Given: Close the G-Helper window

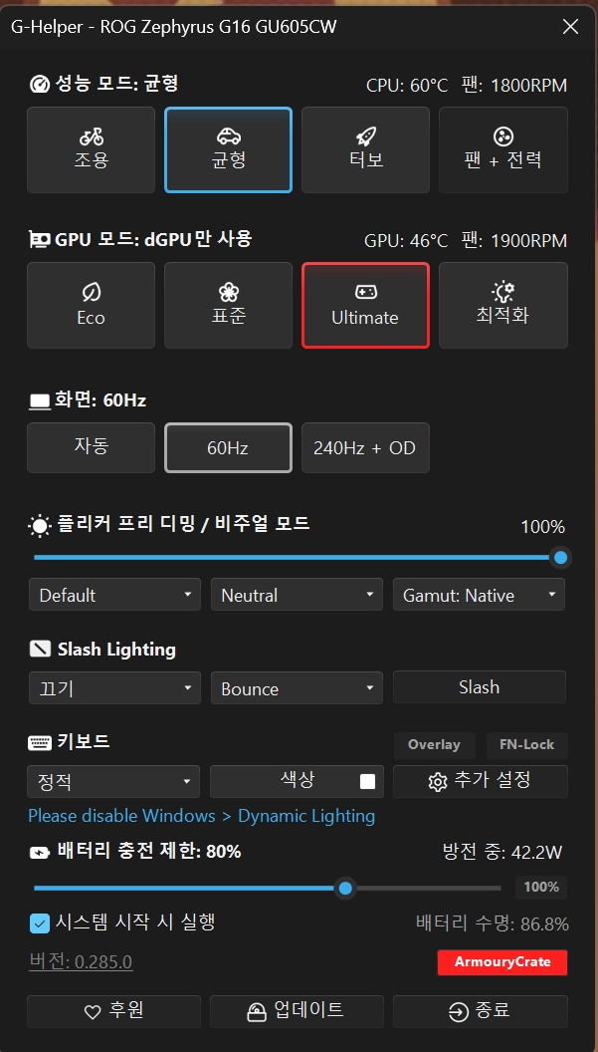Looking at the screenshot, I should [x=570, y=27].
